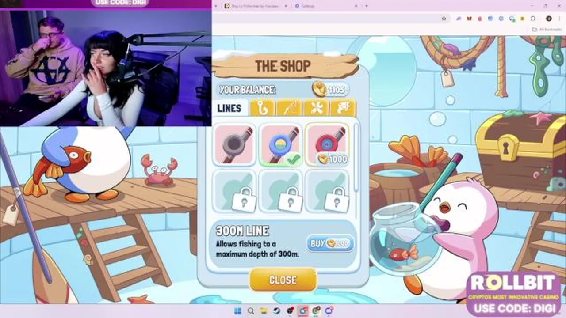The height and width of the screenshot is (318, 566).
Task: Select the LINES shop tab
Action: [229, 108]
